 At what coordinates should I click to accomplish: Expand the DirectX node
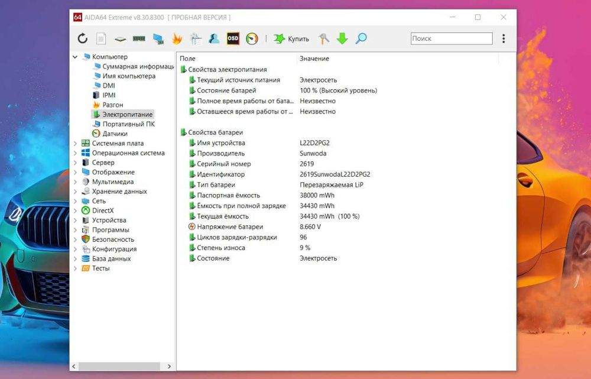[x=75, y=211]
